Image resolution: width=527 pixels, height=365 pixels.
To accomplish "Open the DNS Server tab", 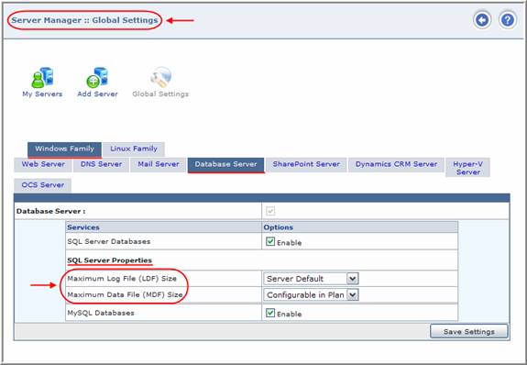I will 101,164.
